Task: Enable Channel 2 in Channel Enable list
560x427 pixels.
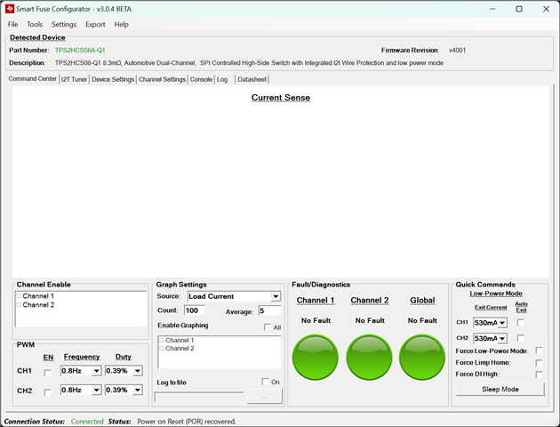Action: pos(19,305)
